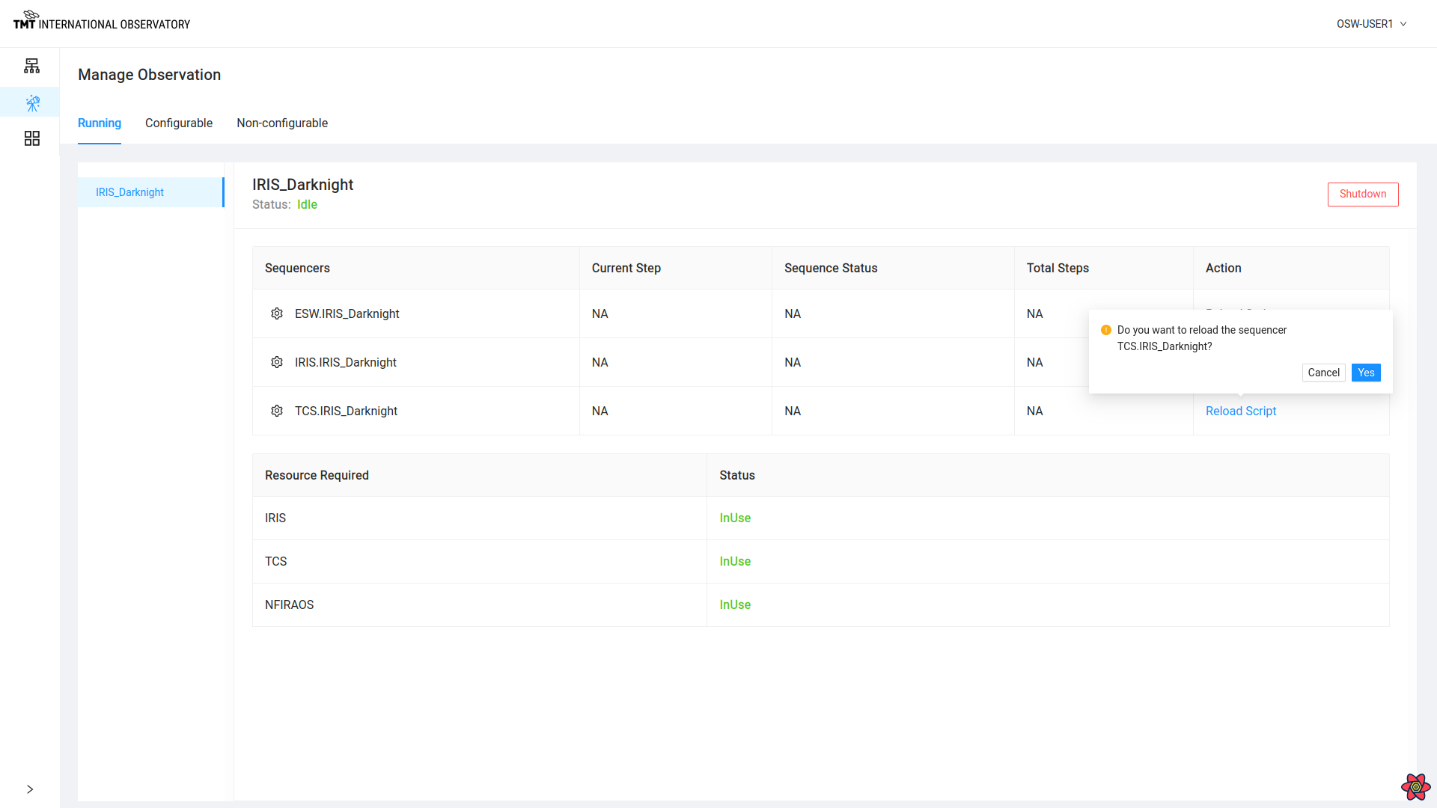Open the resources grid sidebar icon
The width and height of the screenshot is (1437, 808).
click(x=31, y=138)
